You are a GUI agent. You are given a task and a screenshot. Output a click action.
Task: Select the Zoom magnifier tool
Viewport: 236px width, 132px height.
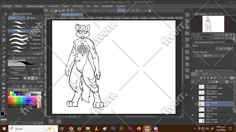[3, 18]
